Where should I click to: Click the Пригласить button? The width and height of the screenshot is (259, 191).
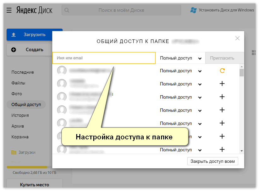pyautogui.click(x=225, y=58)
